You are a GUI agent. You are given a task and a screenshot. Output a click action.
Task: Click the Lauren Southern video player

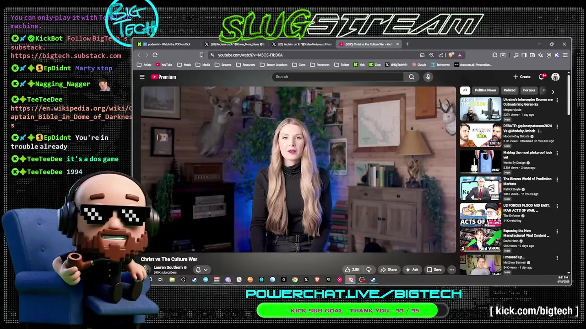tap(298, 169)
